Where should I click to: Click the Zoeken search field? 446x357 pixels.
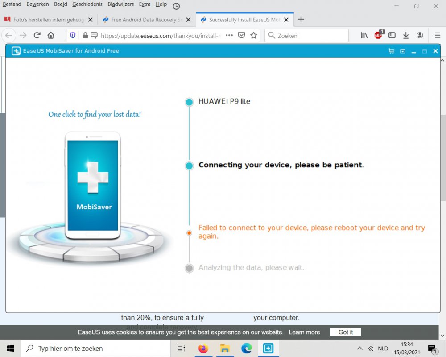point(307,36)
